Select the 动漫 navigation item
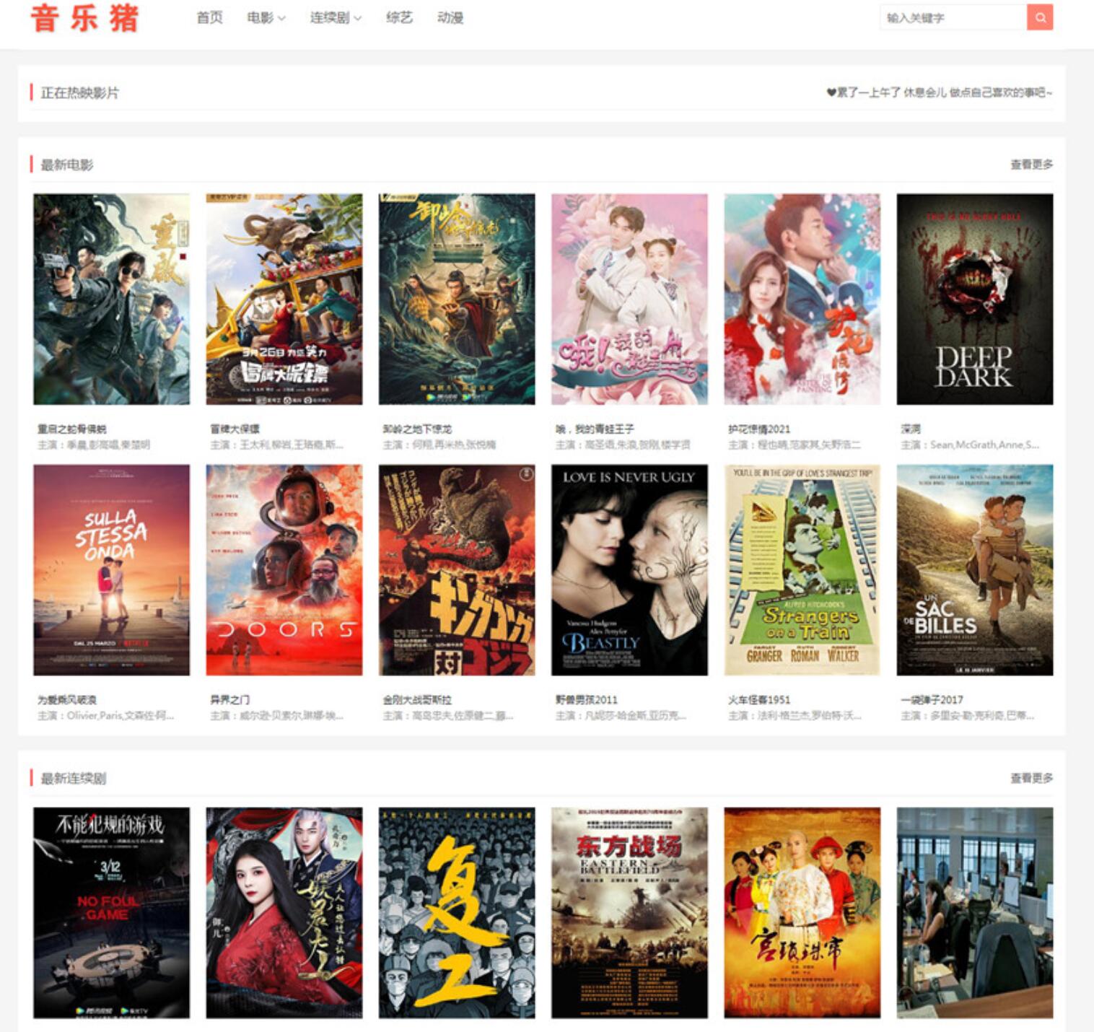1094x1032 pixels. click(x=450, y=18)
